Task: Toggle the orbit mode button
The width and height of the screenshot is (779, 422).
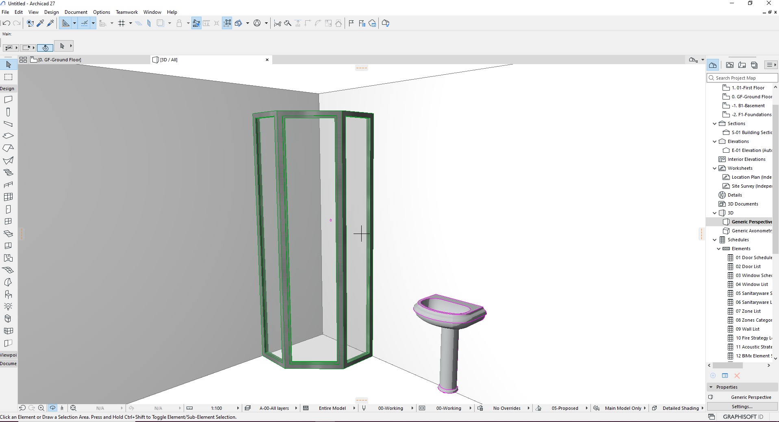Action: click(x=52, y=408)
